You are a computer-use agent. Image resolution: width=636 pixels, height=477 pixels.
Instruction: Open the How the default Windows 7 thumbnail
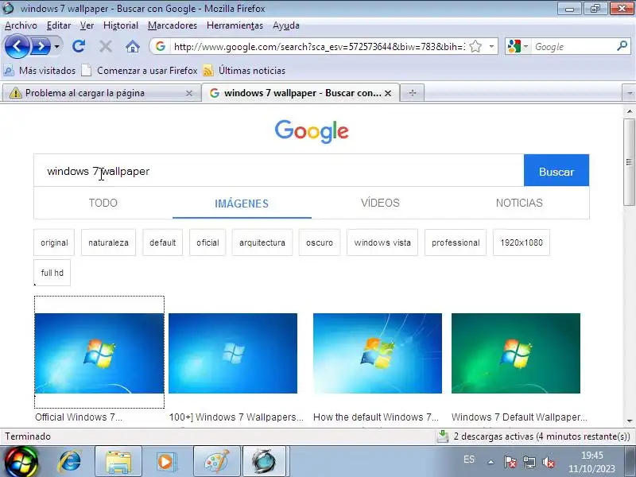pos(377,353)
